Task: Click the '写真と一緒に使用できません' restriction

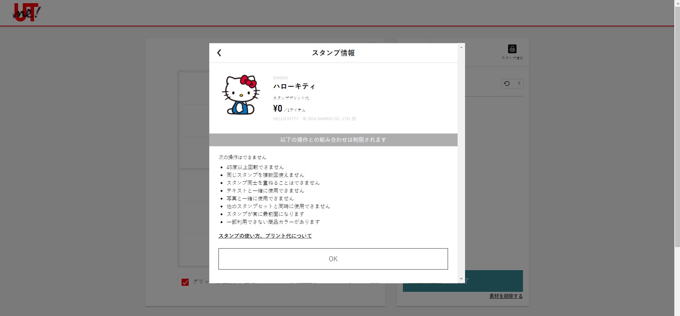Action: point(260,198)
